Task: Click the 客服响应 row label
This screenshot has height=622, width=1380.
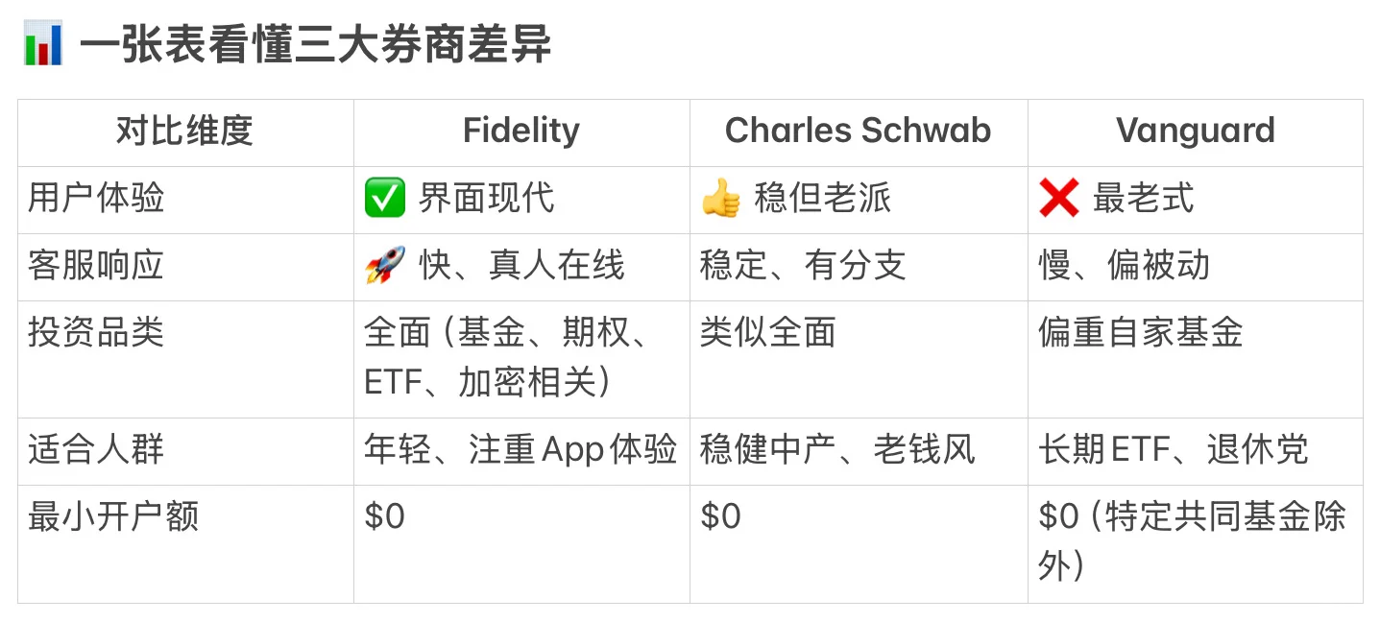Action: coord(96,266)
